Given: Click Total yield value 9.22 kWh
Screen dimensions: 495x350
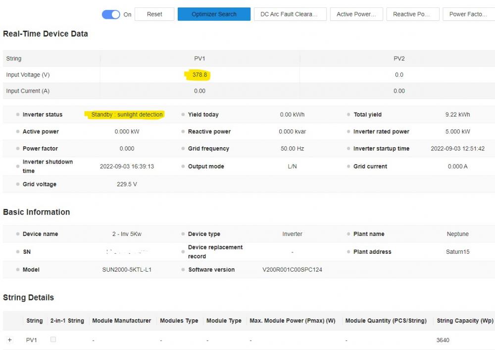Looking at the screenshot, I should tap(457, 115).
